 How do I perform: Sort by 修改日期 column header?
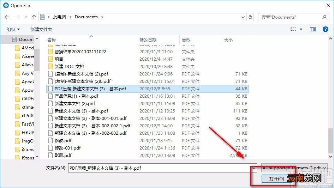148,40
